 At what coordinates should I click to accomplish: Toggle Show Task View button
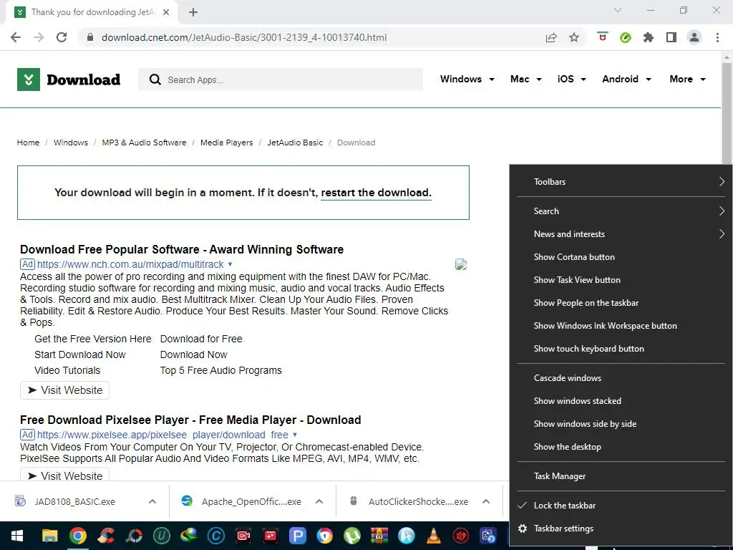point(621,280)
